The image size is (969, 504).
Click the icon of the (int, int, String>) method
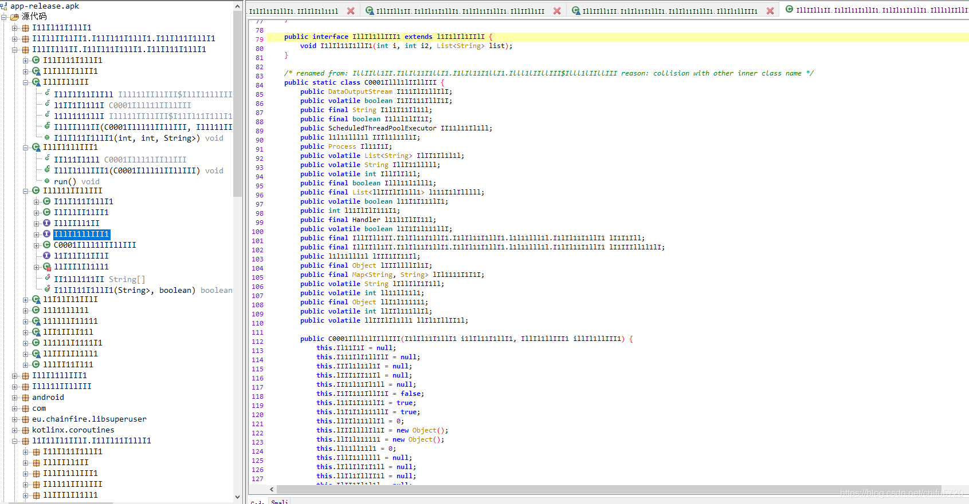pyautogui.click(x=47, y=137)
